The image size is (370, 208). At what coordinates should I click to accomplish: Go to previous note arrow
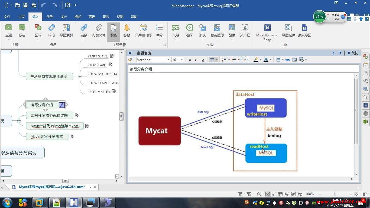(334, 53)
